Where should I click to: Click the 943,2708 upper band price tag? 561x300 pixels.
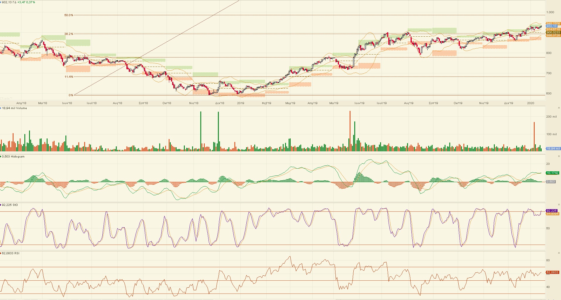pyautogui.click(x=553, y=24)
